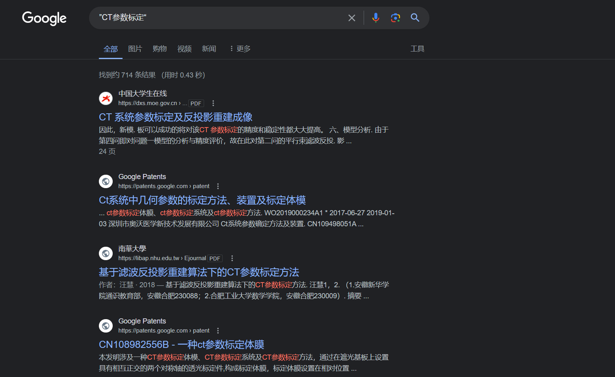The image size is (615, 377).
Task: Click favicon of Ct系统中几何参数 patent result
Action: pyautogui.click(x=106, y=181)
